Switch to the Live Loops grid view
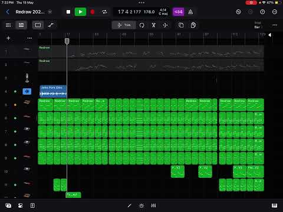 pyautogui.click(x=8, y=25)
